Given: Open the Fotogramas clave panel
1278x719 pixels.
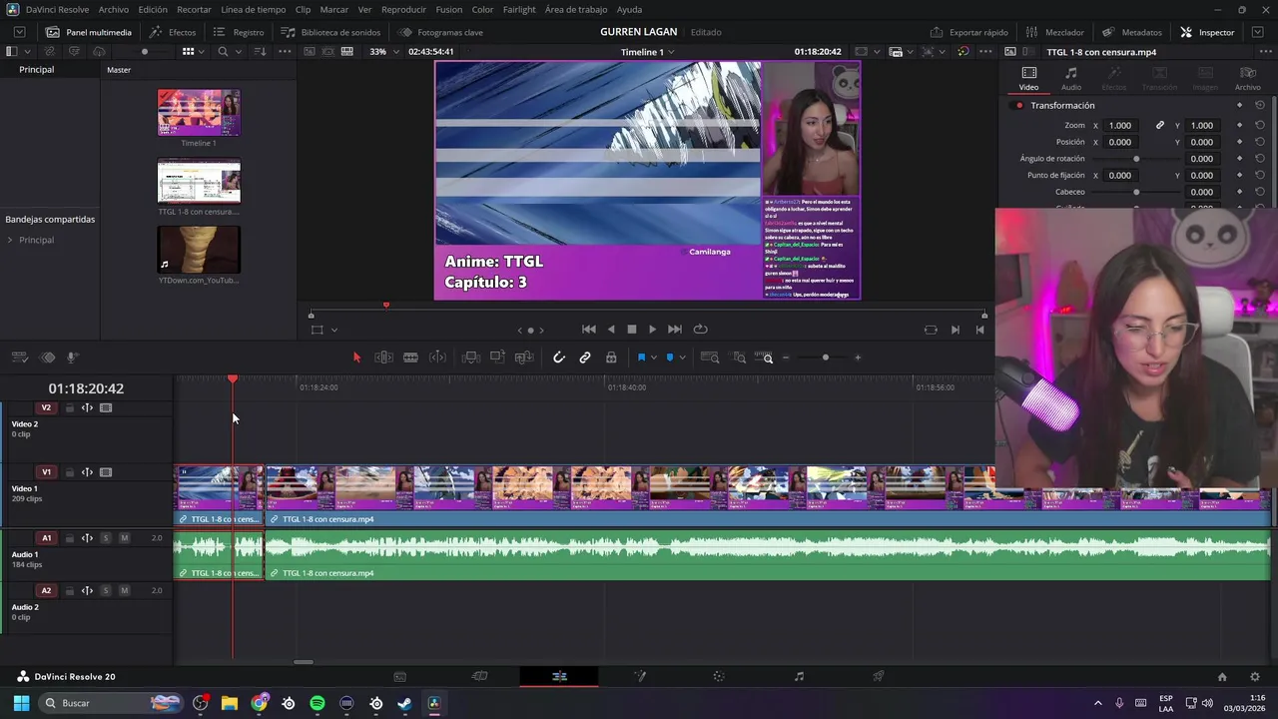Looking at the screenshot, I should point(440,32).
